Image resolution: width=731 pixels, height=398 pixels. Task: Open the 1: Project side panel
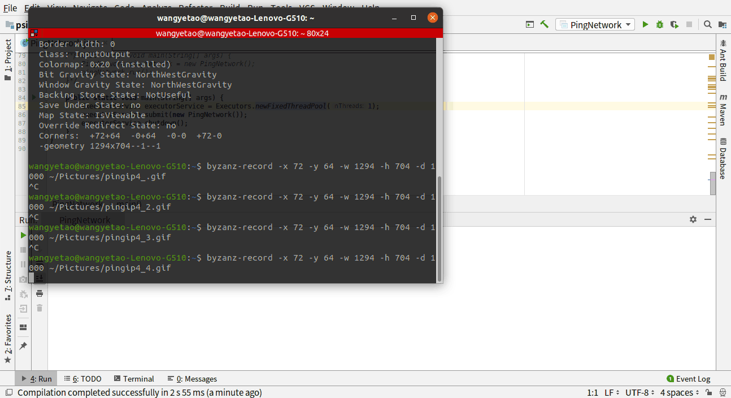(x=8, y=60)
